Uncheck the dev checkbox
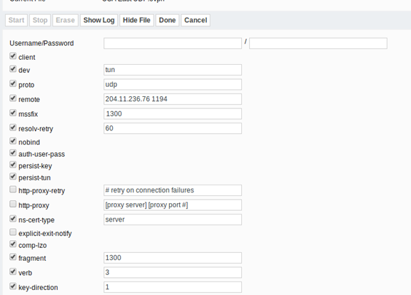Image resolution: width=411 pixels, height=295 pixels. click(13, 69)
